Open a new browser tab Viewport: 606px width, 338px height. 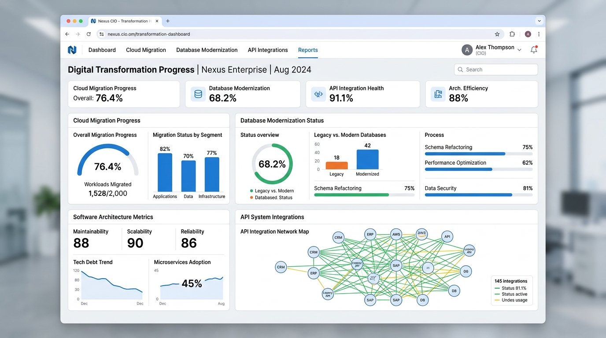click(x=168, y=21)
